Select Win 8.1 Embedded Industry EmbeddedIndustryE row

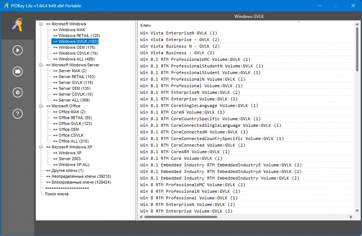(246, 165)
